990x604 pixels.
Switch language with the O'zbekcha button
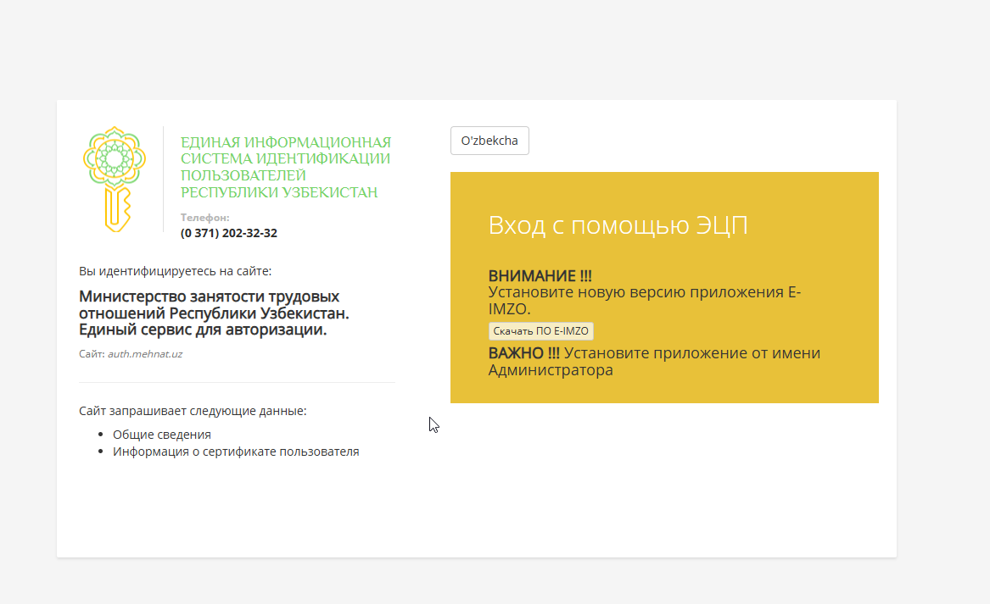pyautogui.click(x=489, y=141)
